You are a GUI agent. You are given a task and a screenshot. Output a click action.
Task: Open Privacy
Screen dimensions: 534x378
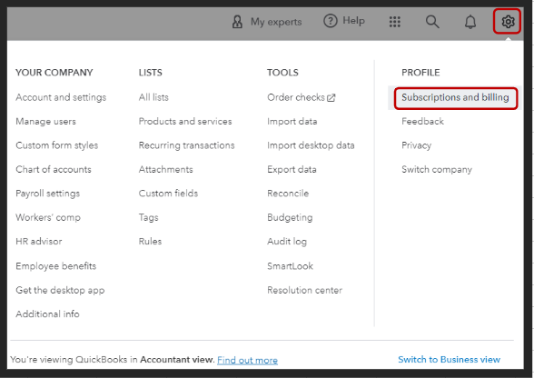417,145
